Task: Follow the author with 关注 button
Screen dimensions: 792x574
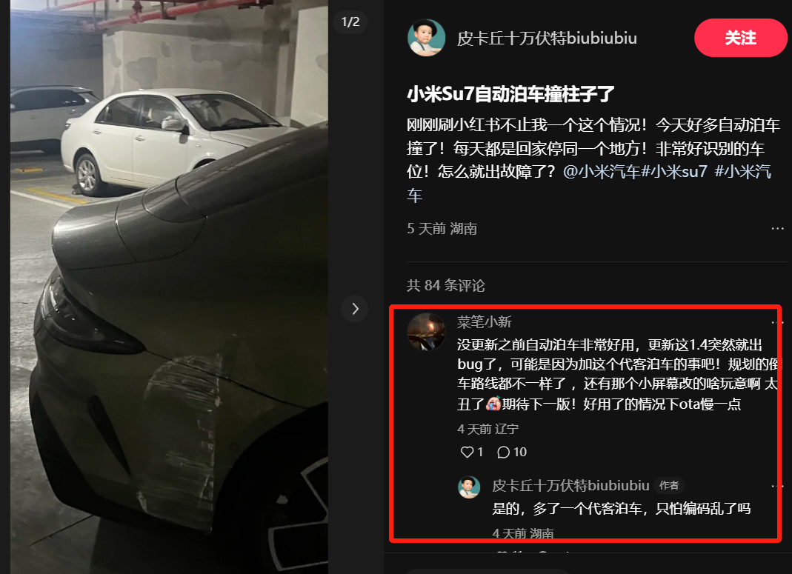Action: (x=740, y=38)
